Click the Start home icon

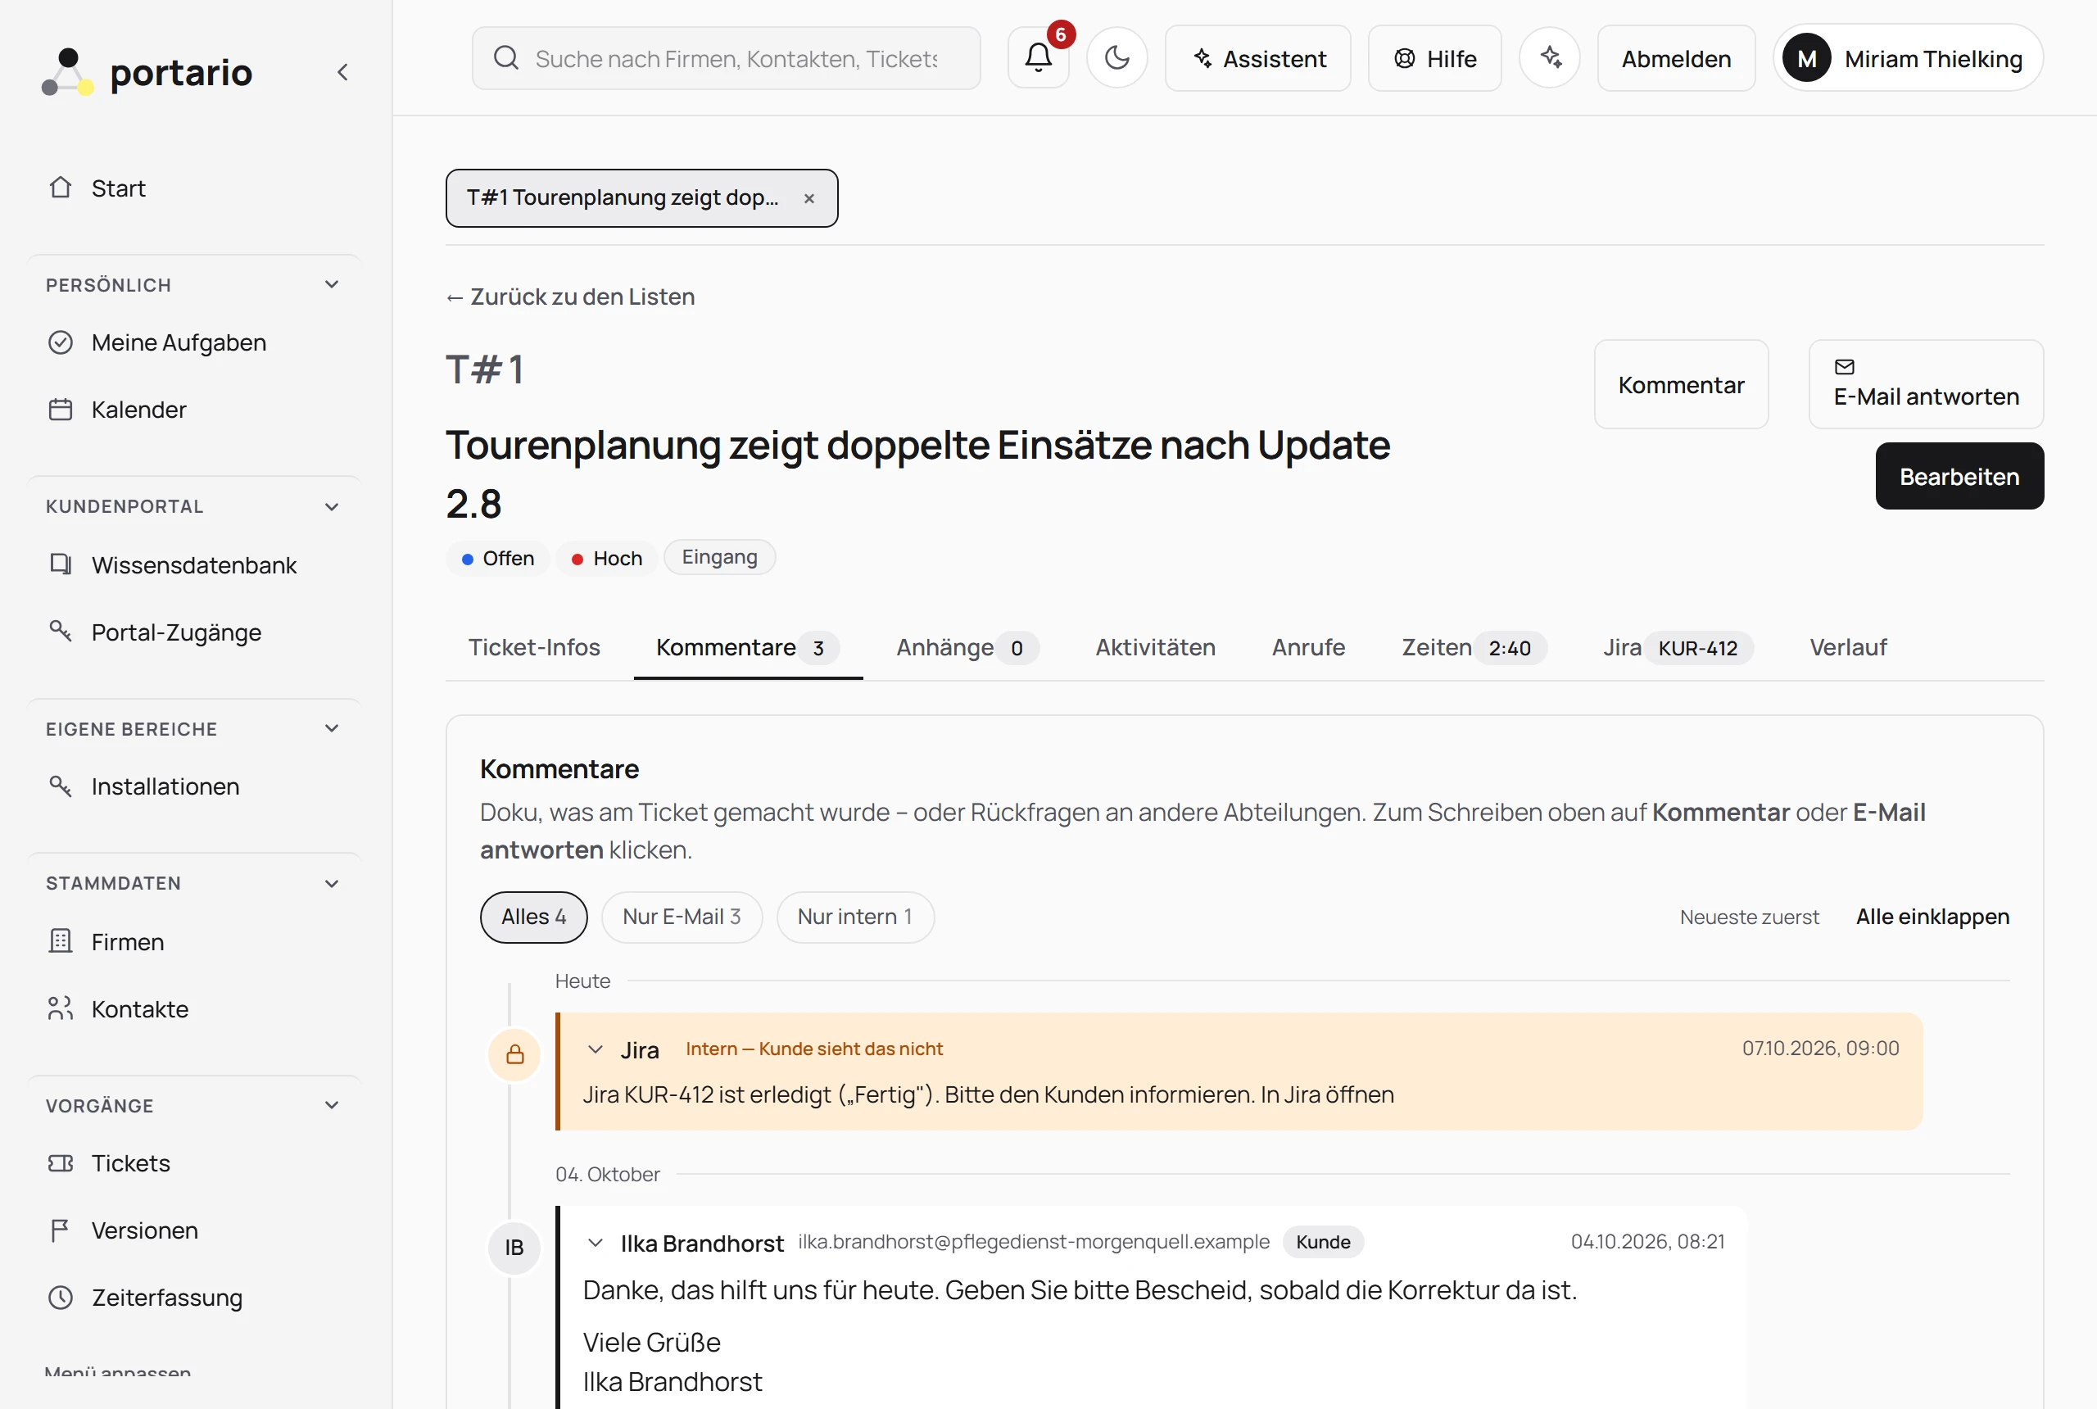60,188
